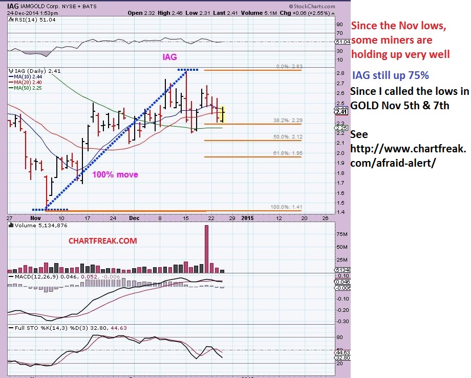Click the red CHARTFREAK.COM label
Screen dimensions: 471x378
click(103, 241)
